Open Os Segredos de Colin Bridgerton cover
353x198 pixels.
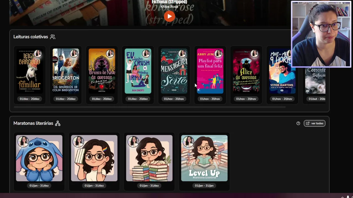(66, 71)
